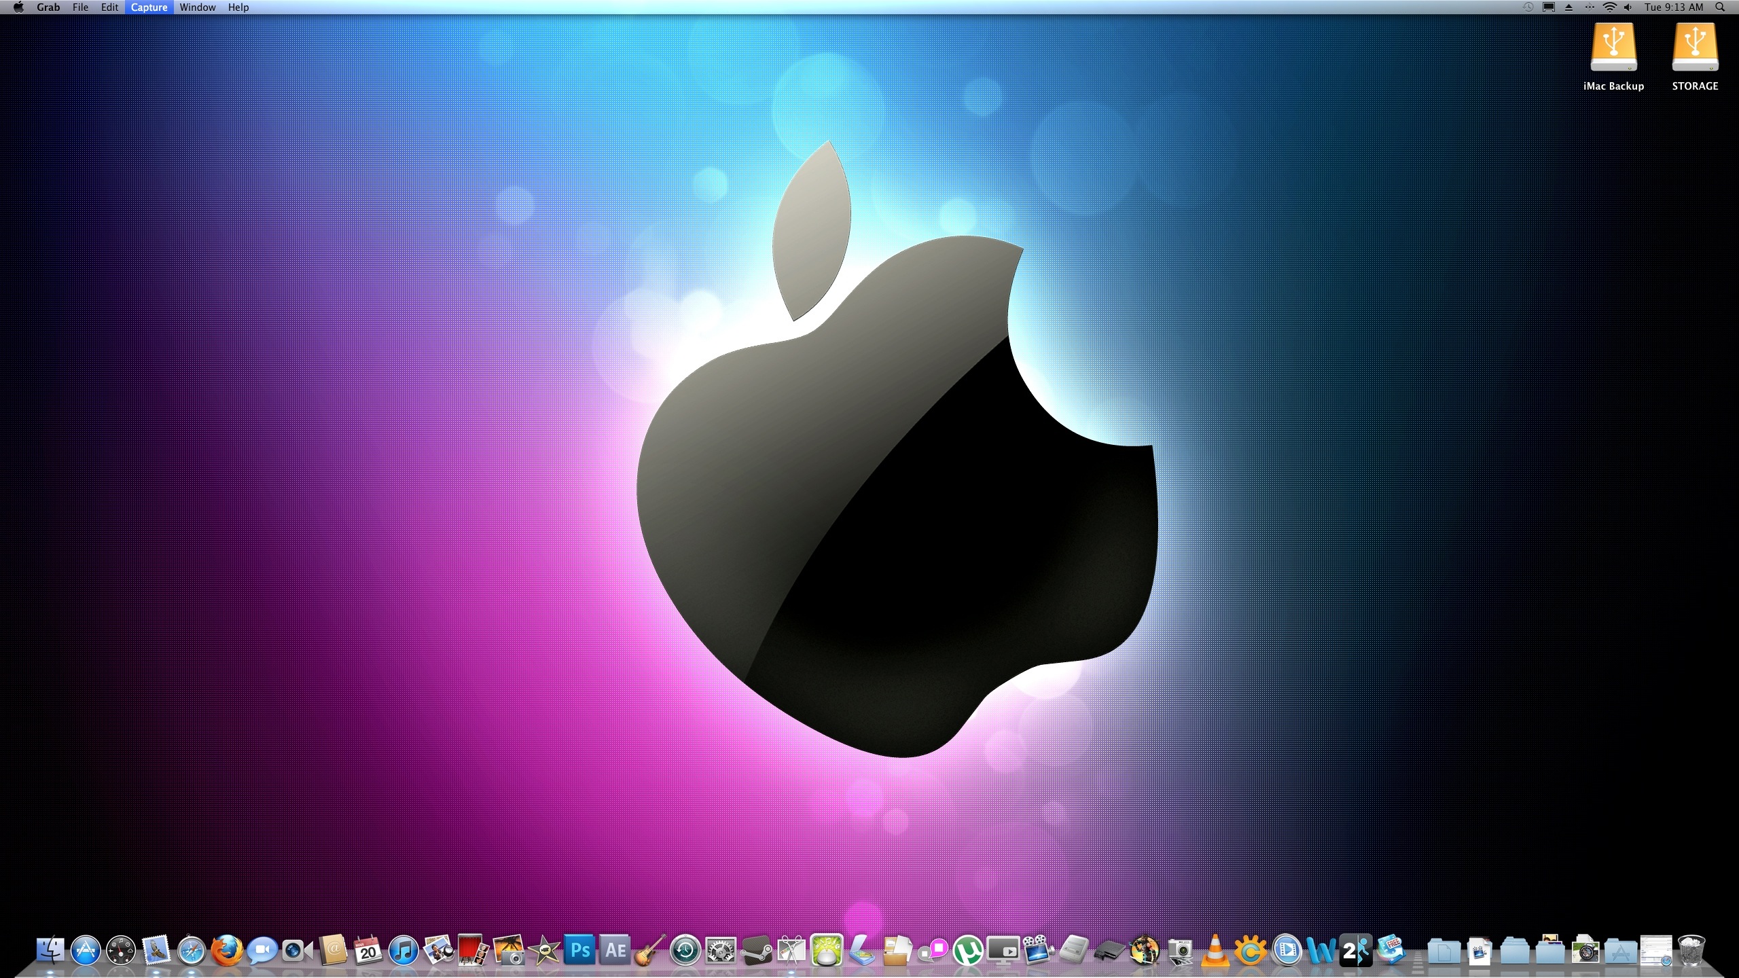Open Dashboard from the Dock
Screen dimensions: 1739x978
[121, 950]
